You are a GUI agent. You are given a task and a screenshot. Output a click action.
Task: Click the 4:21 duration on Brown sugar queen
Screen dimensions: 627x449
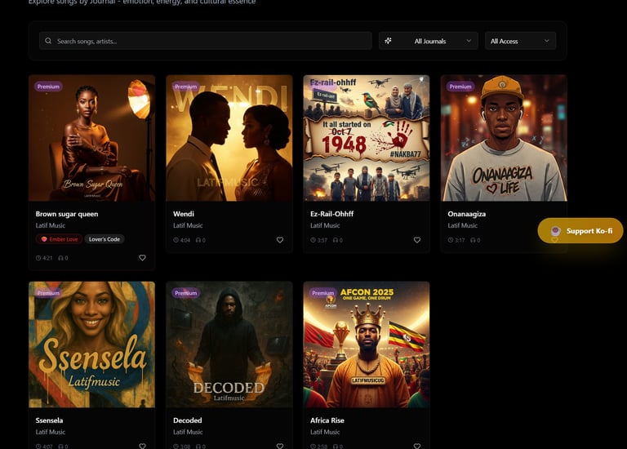pos(47,258)
